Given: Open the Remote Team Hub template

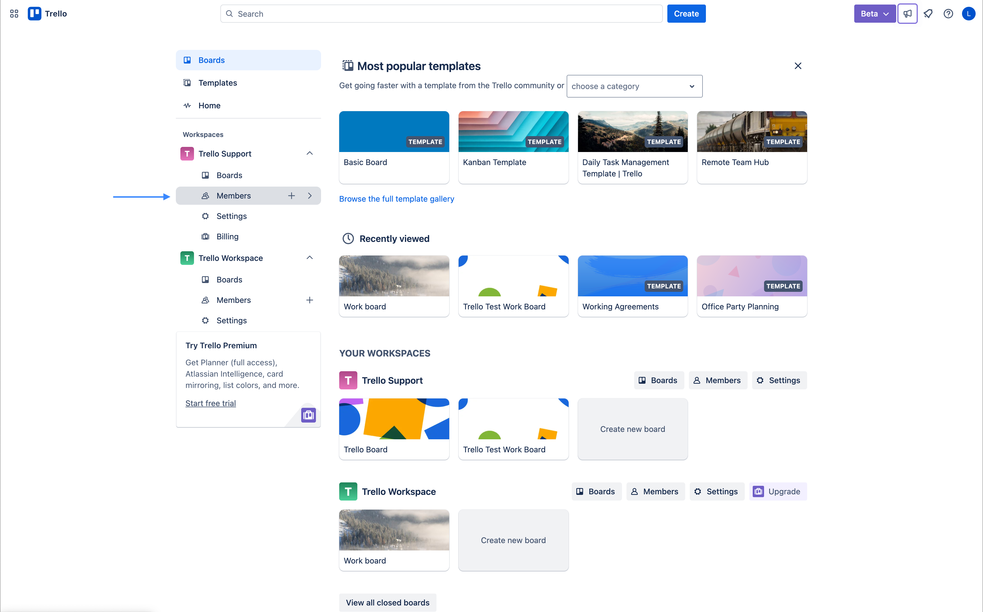Looking at the screenshot, I should click(752, 148).
